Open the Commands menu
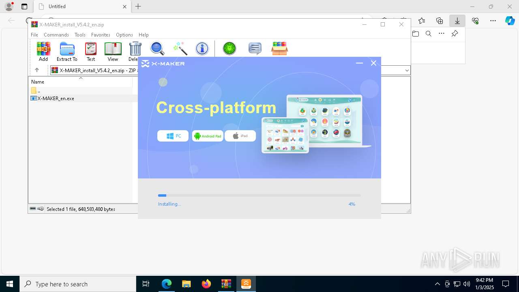This screenshot has height=292, width=519. [x=56, y=35]
